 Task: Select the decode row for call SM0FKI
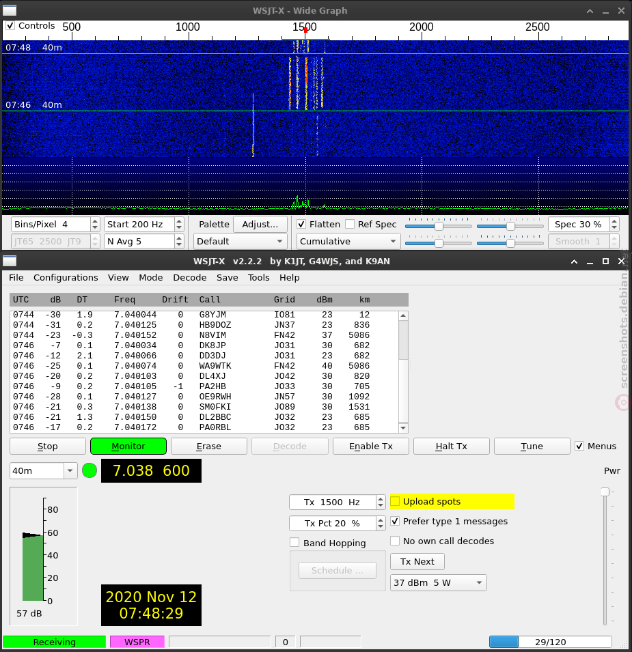point(204,407)
